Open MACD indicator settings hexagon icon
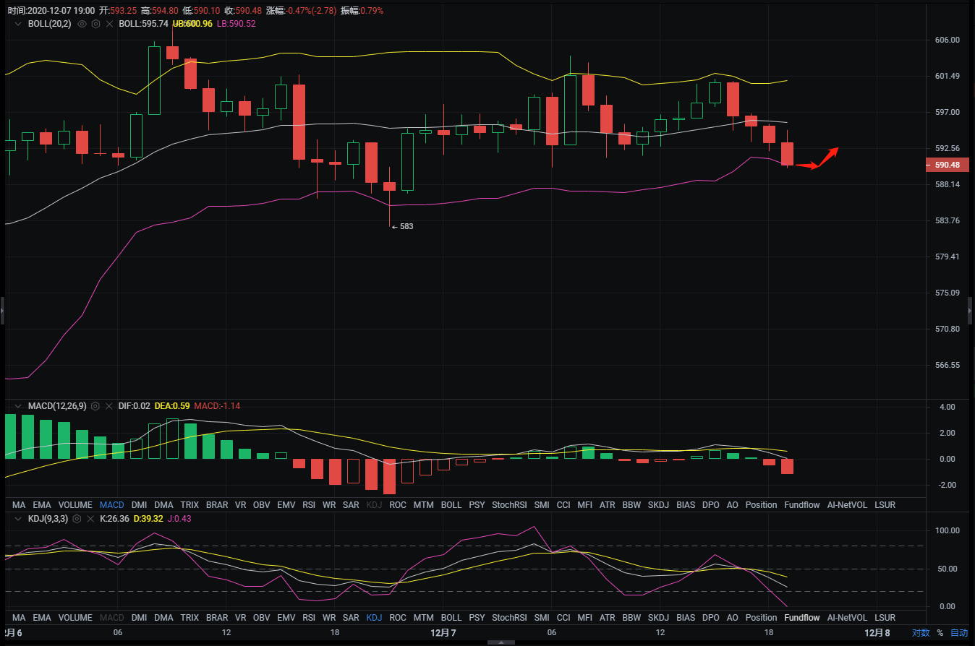The width and height of the screenshot is (975, 646). click(95, 406)
